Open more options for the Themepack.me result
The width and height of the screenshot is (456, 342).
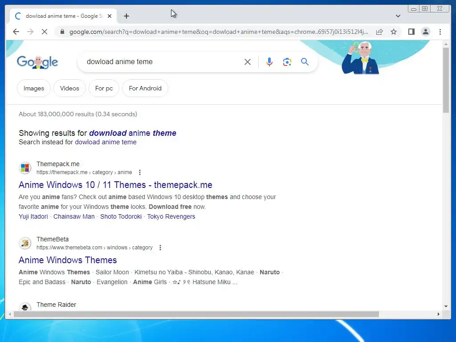(139, 172)
